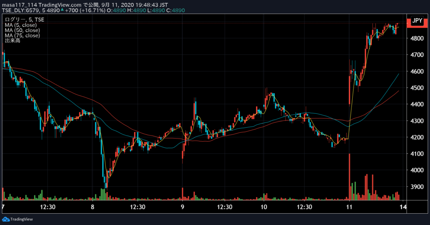
Task: Click the JPY currency label
Action: 417,21
